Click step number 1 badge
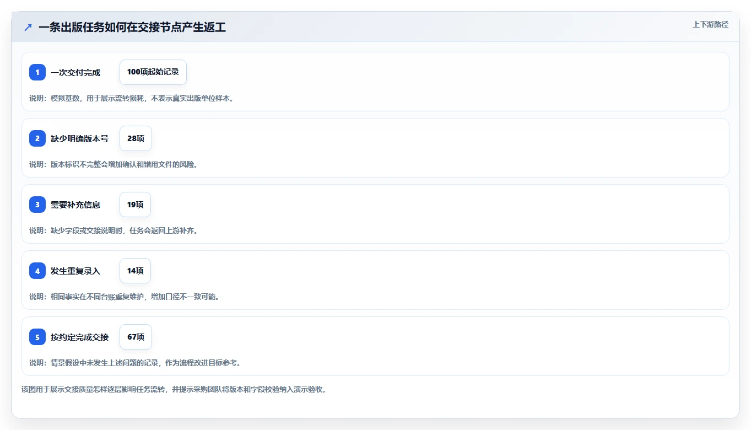 point(37,72)
